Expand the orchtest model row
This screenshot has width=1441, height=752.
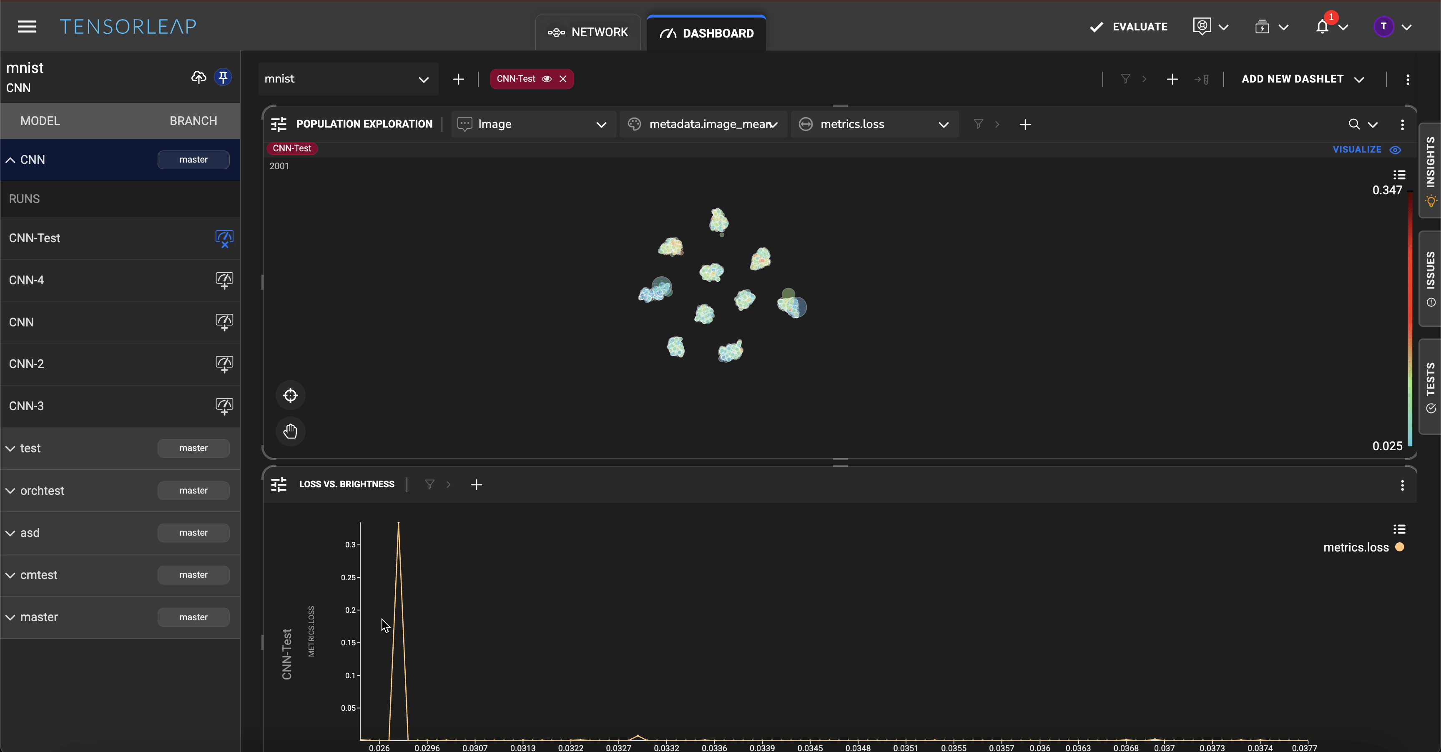(x=10, y=491)
